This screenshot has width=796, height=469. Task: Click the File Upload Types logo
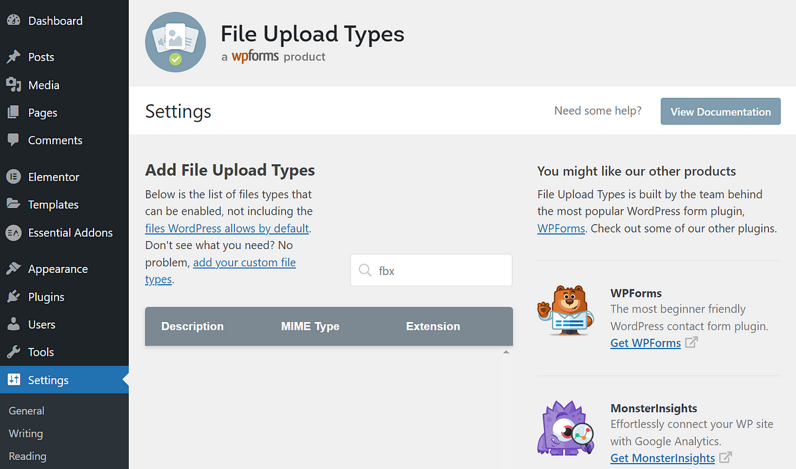175,42
